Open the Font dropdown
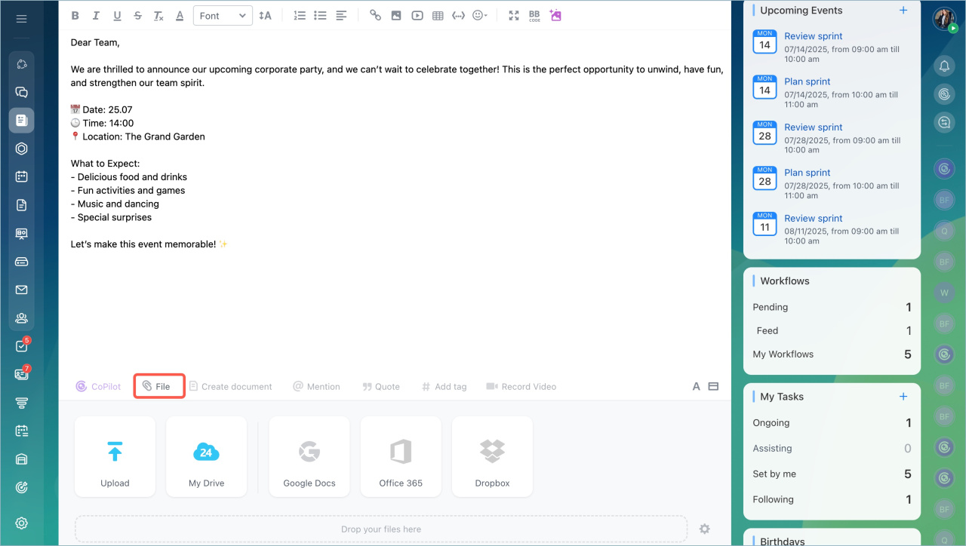 click(223, 15)
